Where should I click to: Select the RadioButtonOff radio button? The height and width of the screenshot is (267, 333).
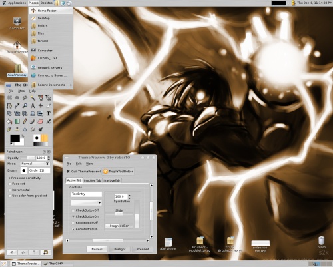[x=73, y=223]
